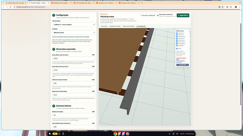The width and height of the screenshot is (243, 136).
Task: Open the Chrome three-dot menu
Action: click(239, 7)
